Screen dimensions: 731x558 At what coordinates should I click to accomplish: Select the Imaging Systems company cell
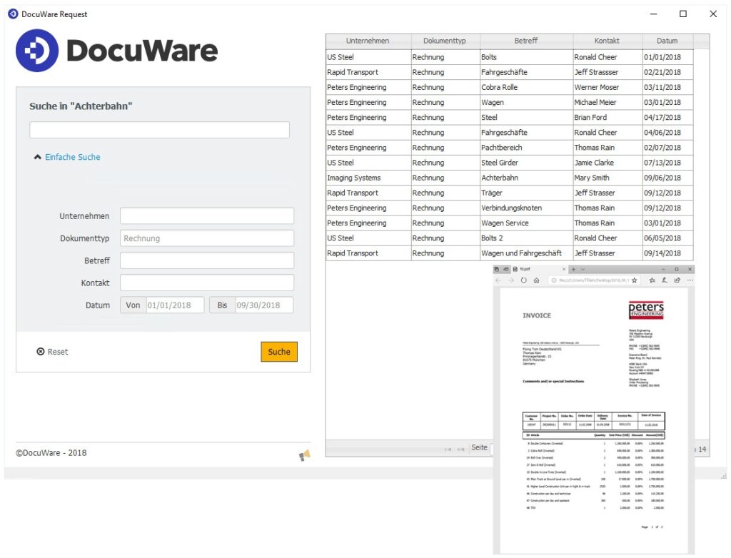tap(368, 178)
